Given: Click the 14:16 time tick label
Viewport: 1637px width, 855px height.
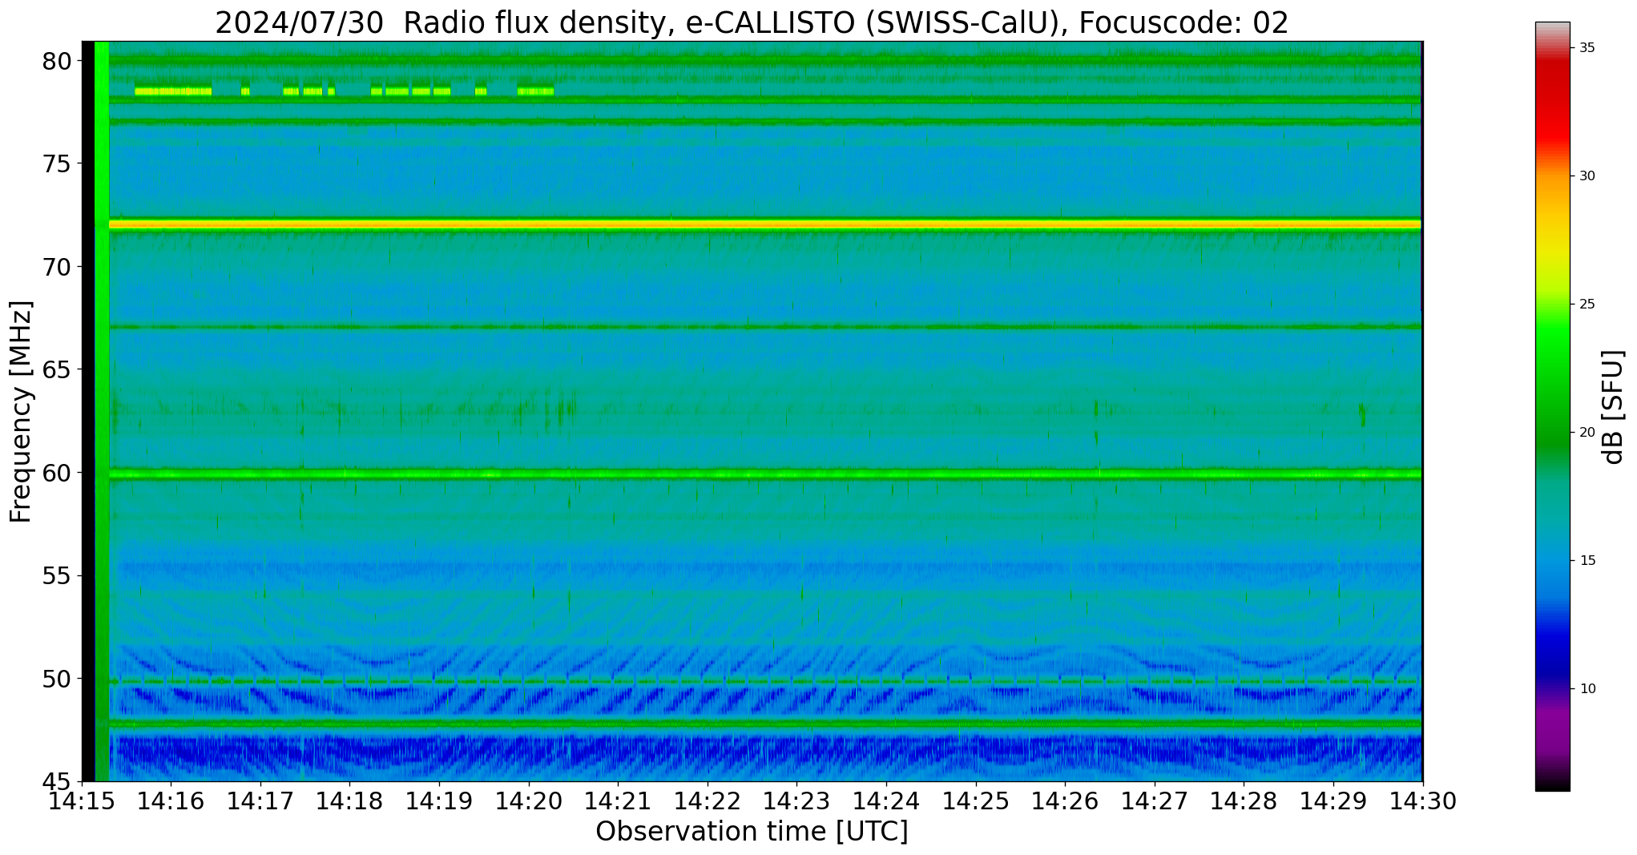Looking at the screenshot, I should (170, 801).
